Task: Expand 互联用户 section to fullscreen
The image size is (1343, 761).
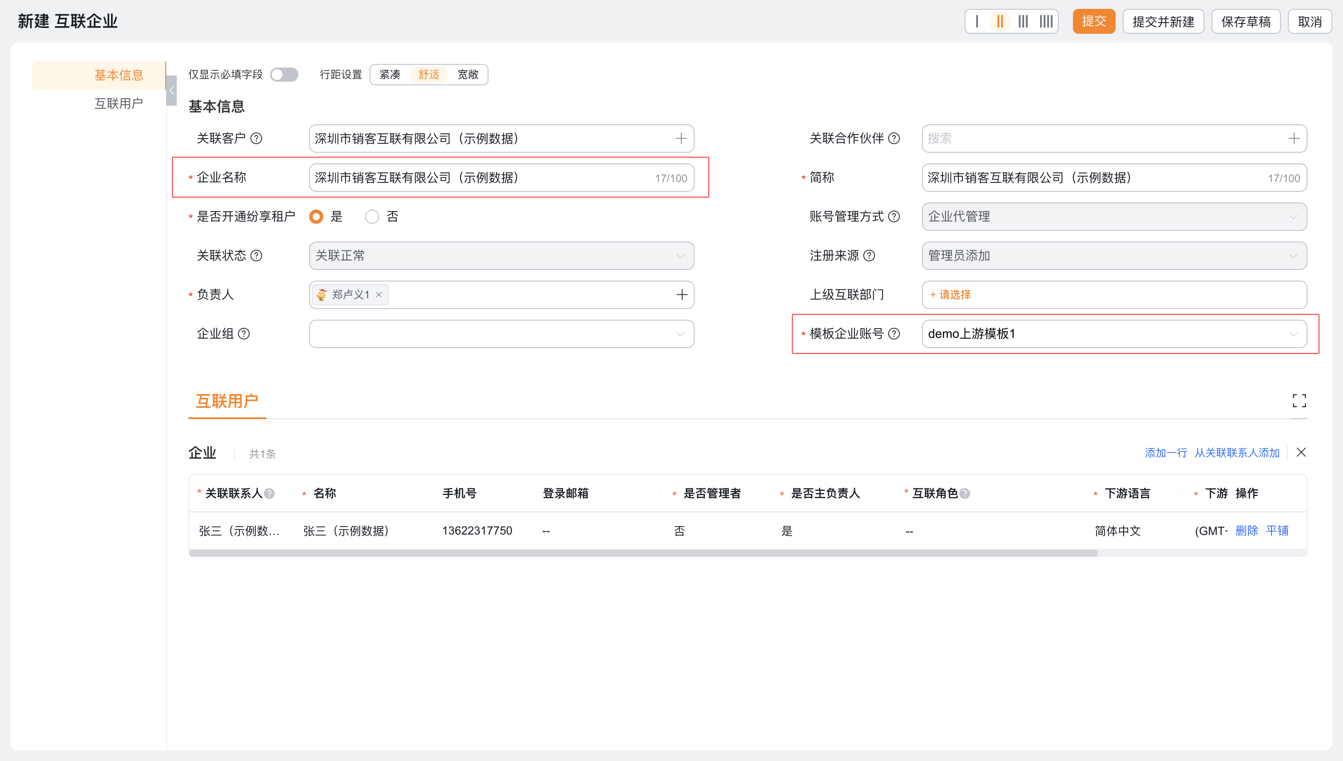Action: tap(1299, 401)
